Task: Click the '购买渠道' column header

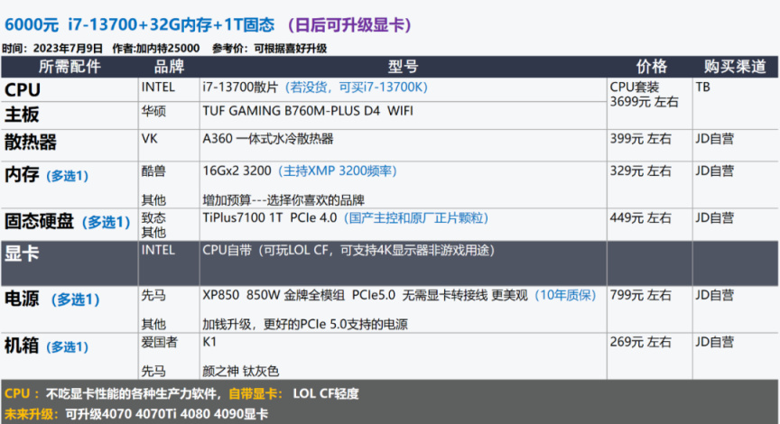Action: coord(735,67)
